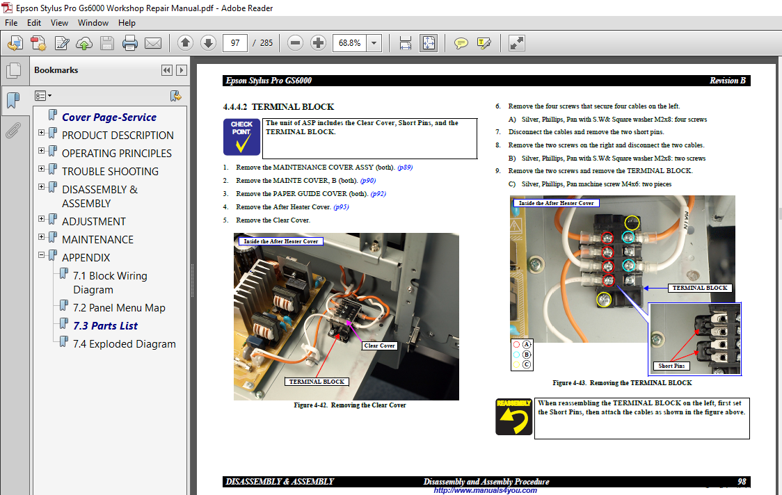Follow the (p92) page link
The height and width of the screenshot is (495, 782).
click(x=378, y=194)
